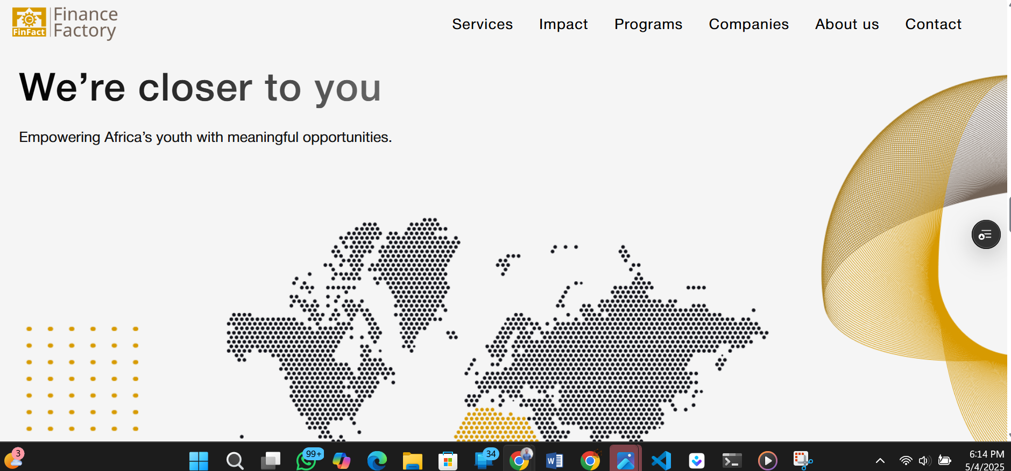This screenshot has width=1011, height=471.
Task: Open the clock and date panel
Action: pos(985,461)
